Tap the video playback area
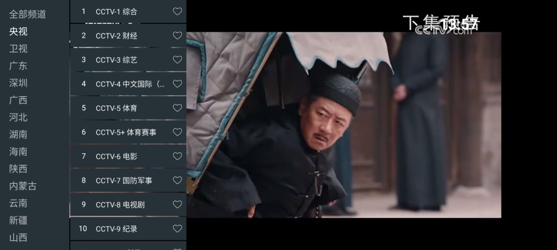The height and width of the screenshot is (250, 557). coord(370,125)
